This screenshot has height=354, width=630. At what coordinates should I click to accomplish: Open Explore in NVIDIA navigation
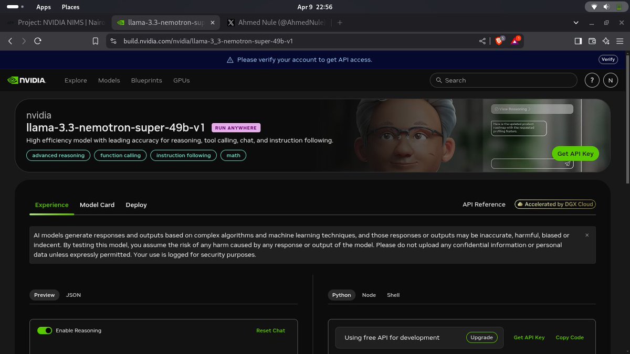click(76, 80)
